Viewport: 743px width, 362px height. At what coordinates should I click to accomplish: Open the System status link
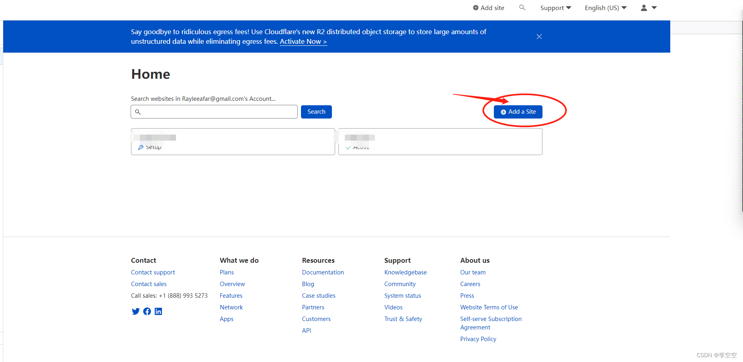point(403,296)
